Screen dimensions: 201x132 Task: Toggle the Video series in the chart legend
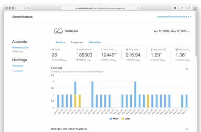pyautogui.click(x=126, y=119)
